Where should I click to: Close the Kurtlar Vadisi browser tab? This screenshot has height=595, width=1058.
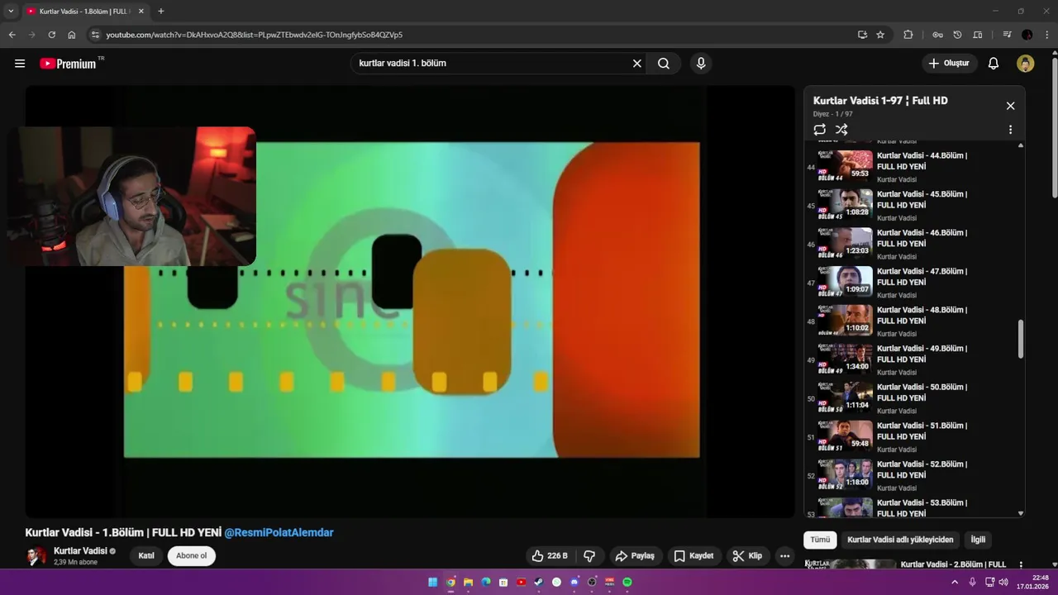141,12
